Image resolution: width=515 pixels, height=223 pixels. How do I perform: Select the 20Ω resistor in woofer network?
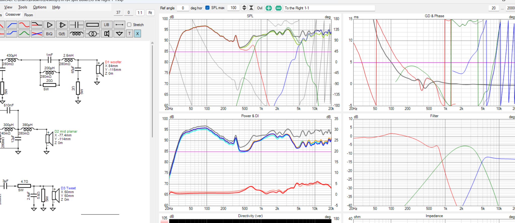click(50, 85)
